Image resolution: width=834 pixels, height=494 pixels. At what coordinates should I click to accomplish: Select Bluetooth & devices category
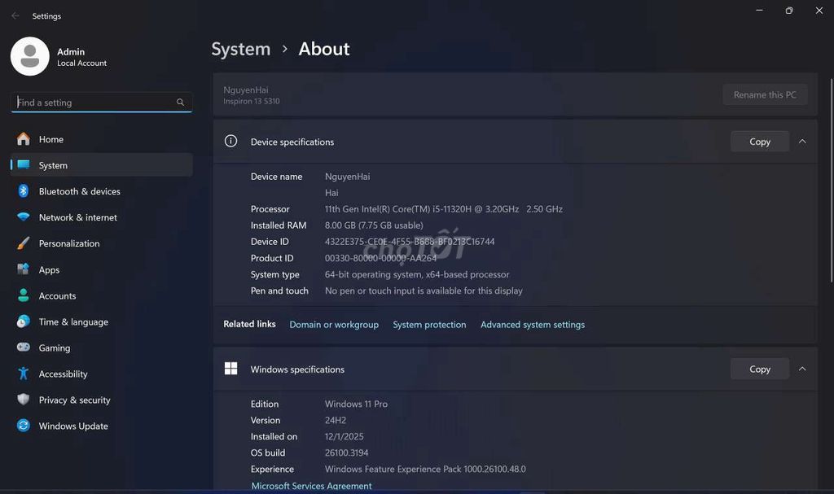pyautogui.click(x=101, y=191)
